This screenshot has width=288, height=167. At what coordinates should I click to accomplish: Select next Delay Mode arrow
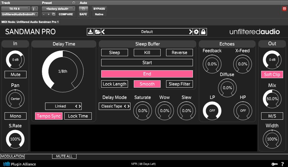[x=129, y=106]
